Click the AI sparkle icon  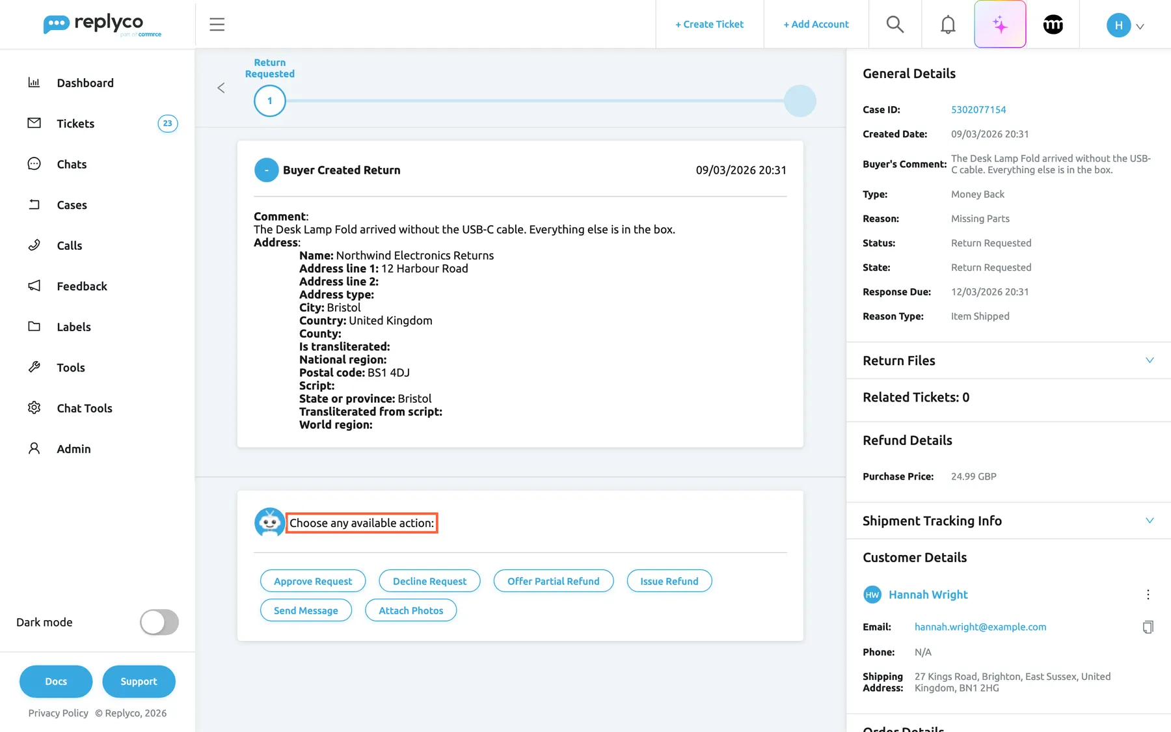pos(1000,25)
